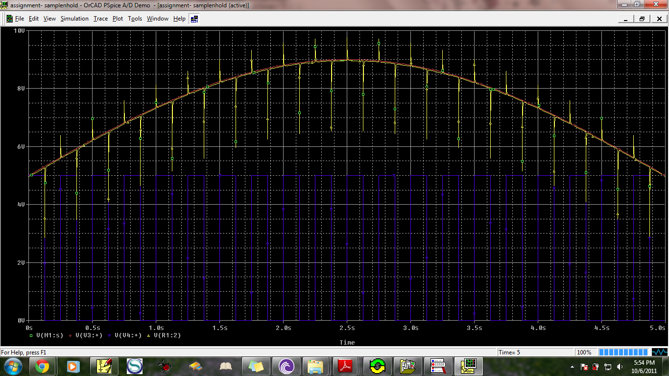
Task: Click the document icon left of File
Action: 9,19
